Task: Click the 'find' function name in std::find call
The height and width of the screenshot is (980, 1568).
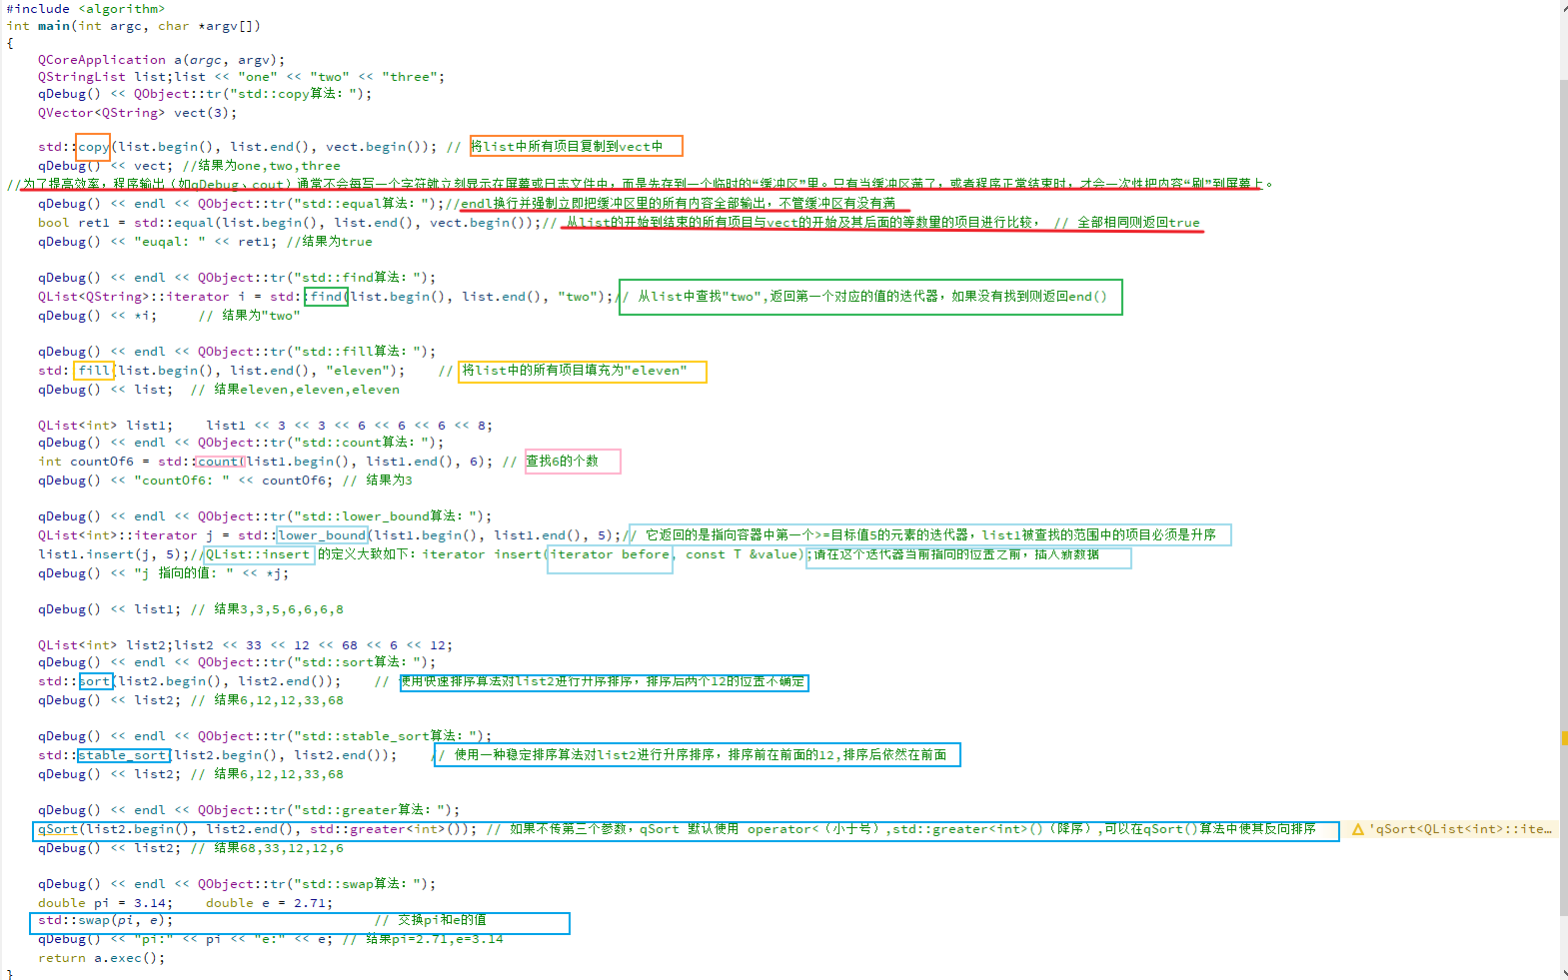Action: click(326, 297)
